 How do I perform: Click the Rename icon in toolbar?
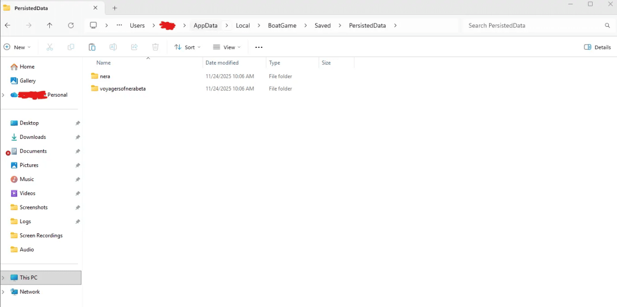[113, 47]
